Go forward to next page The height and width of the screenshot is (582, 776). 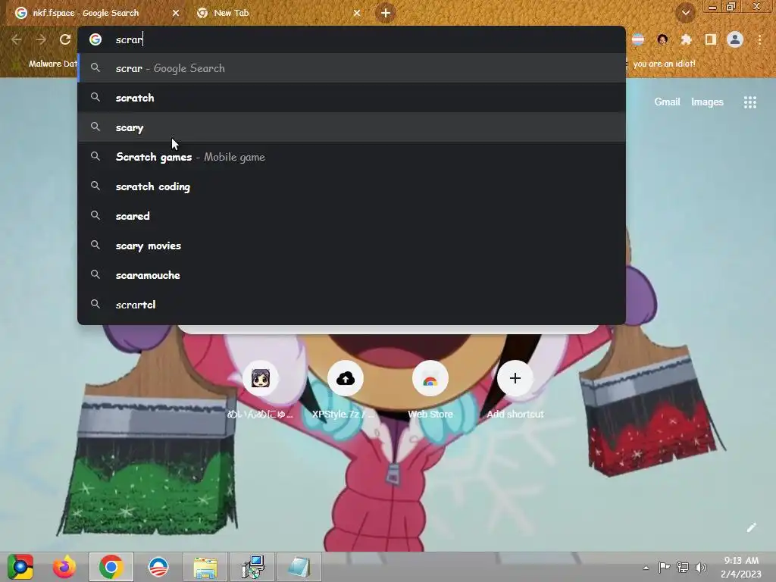click(x=41, y=39)
